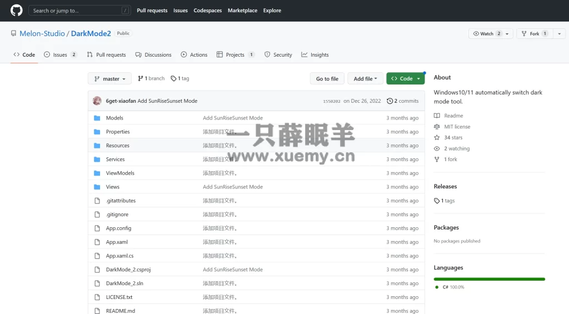Fork this repository
This screenshot has height=314, width=569.
(x=534, y=33)
